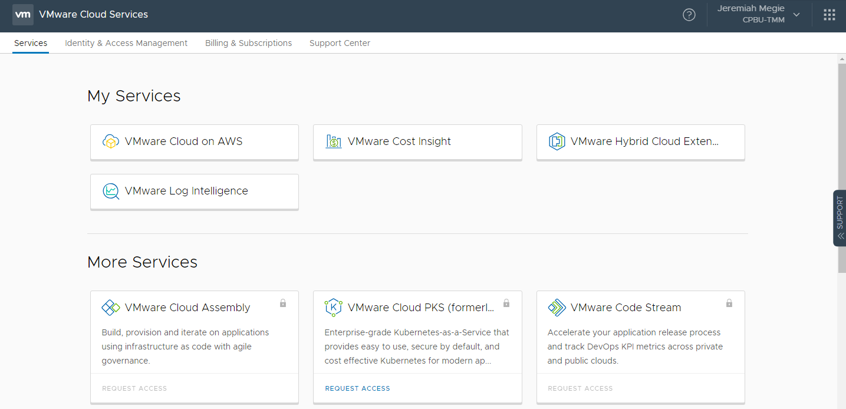Click the VMware Hybrid Cloud Extension icon
Viewport: 846px width, 409px height.
coord(557,141)
